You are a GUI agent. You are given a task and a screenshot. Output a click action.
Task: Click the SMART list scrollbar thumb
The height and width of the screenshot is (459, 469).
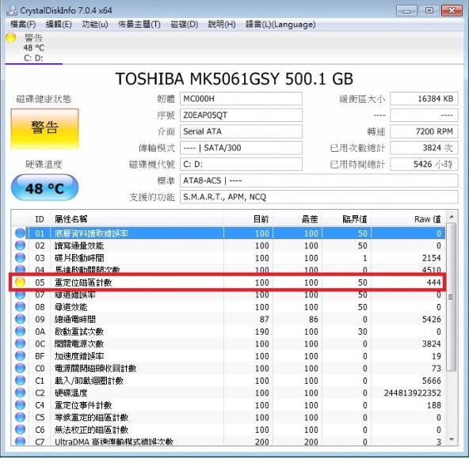click(x=452, y=297)
